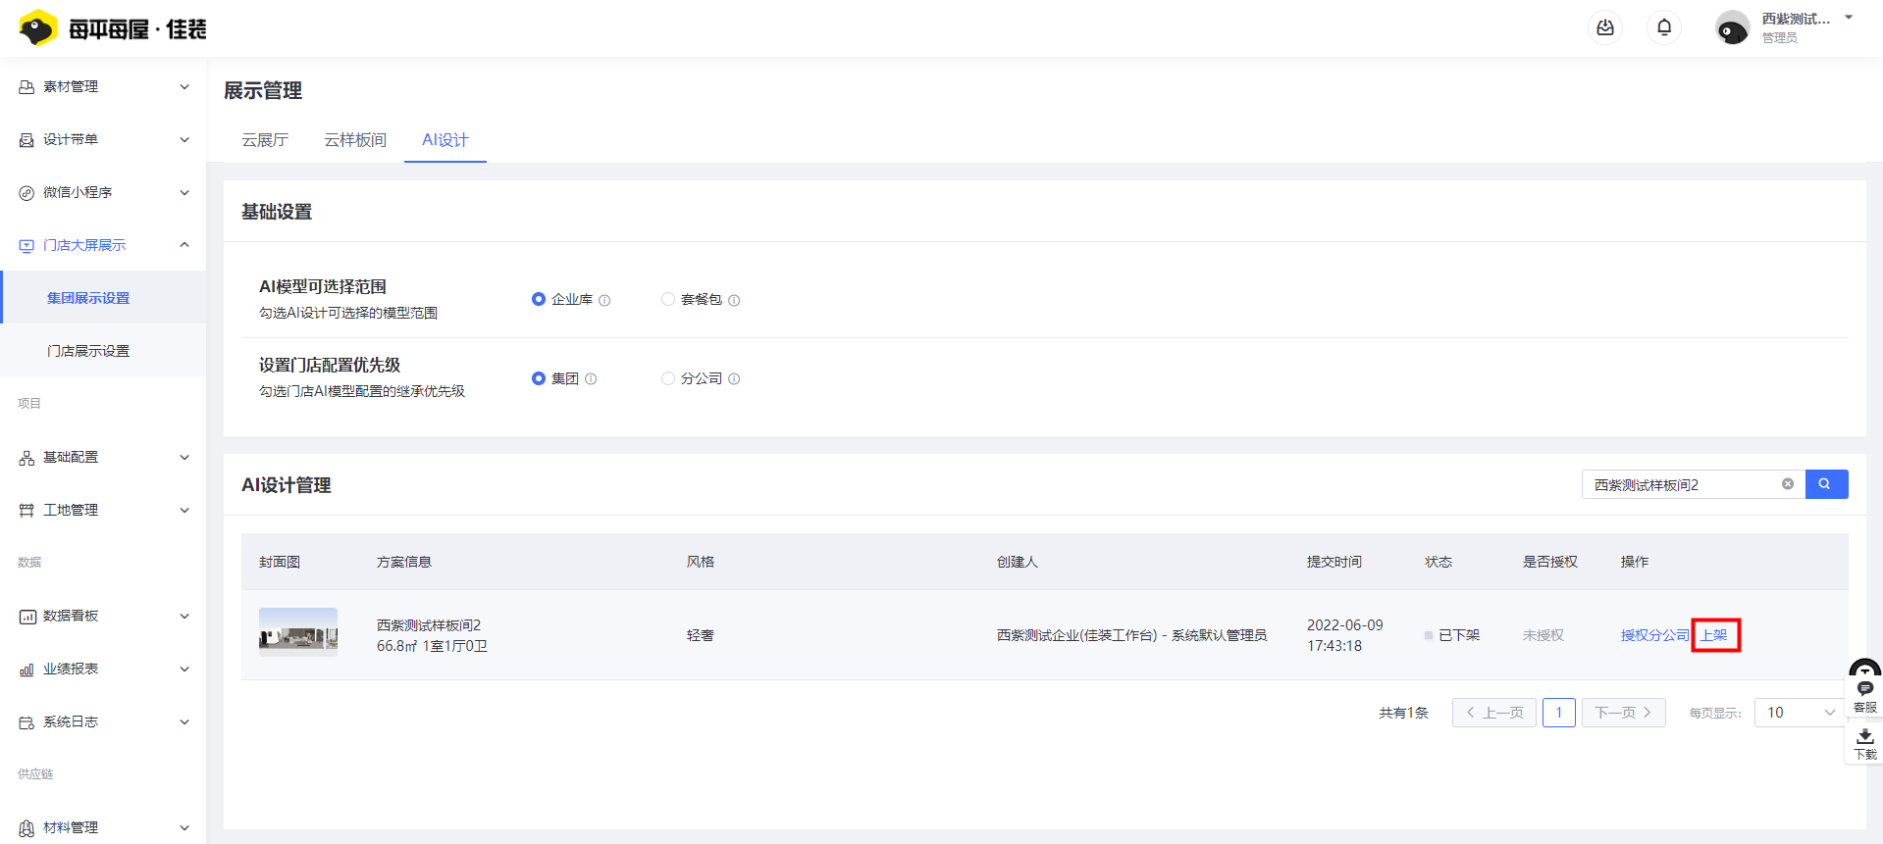This screenshot has height=844, width=1883.
Task: Select page 1 button
Action: (1559, 713)
